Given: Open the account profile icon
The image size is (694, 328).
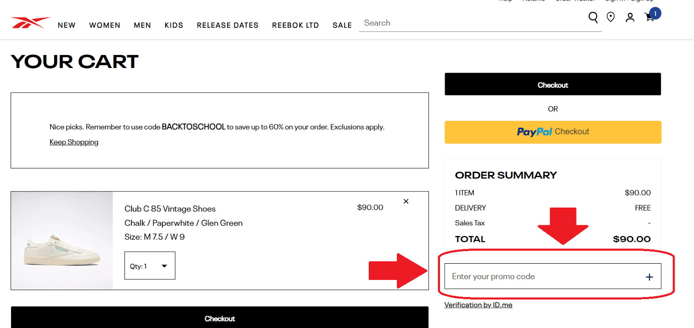Looking at the screenshot, I should 630,17.
